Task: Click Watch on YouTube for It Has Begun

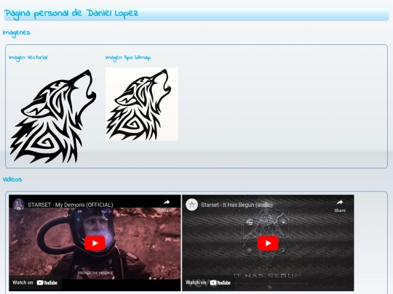Action: pyautogui.click(x=208, y=282)
